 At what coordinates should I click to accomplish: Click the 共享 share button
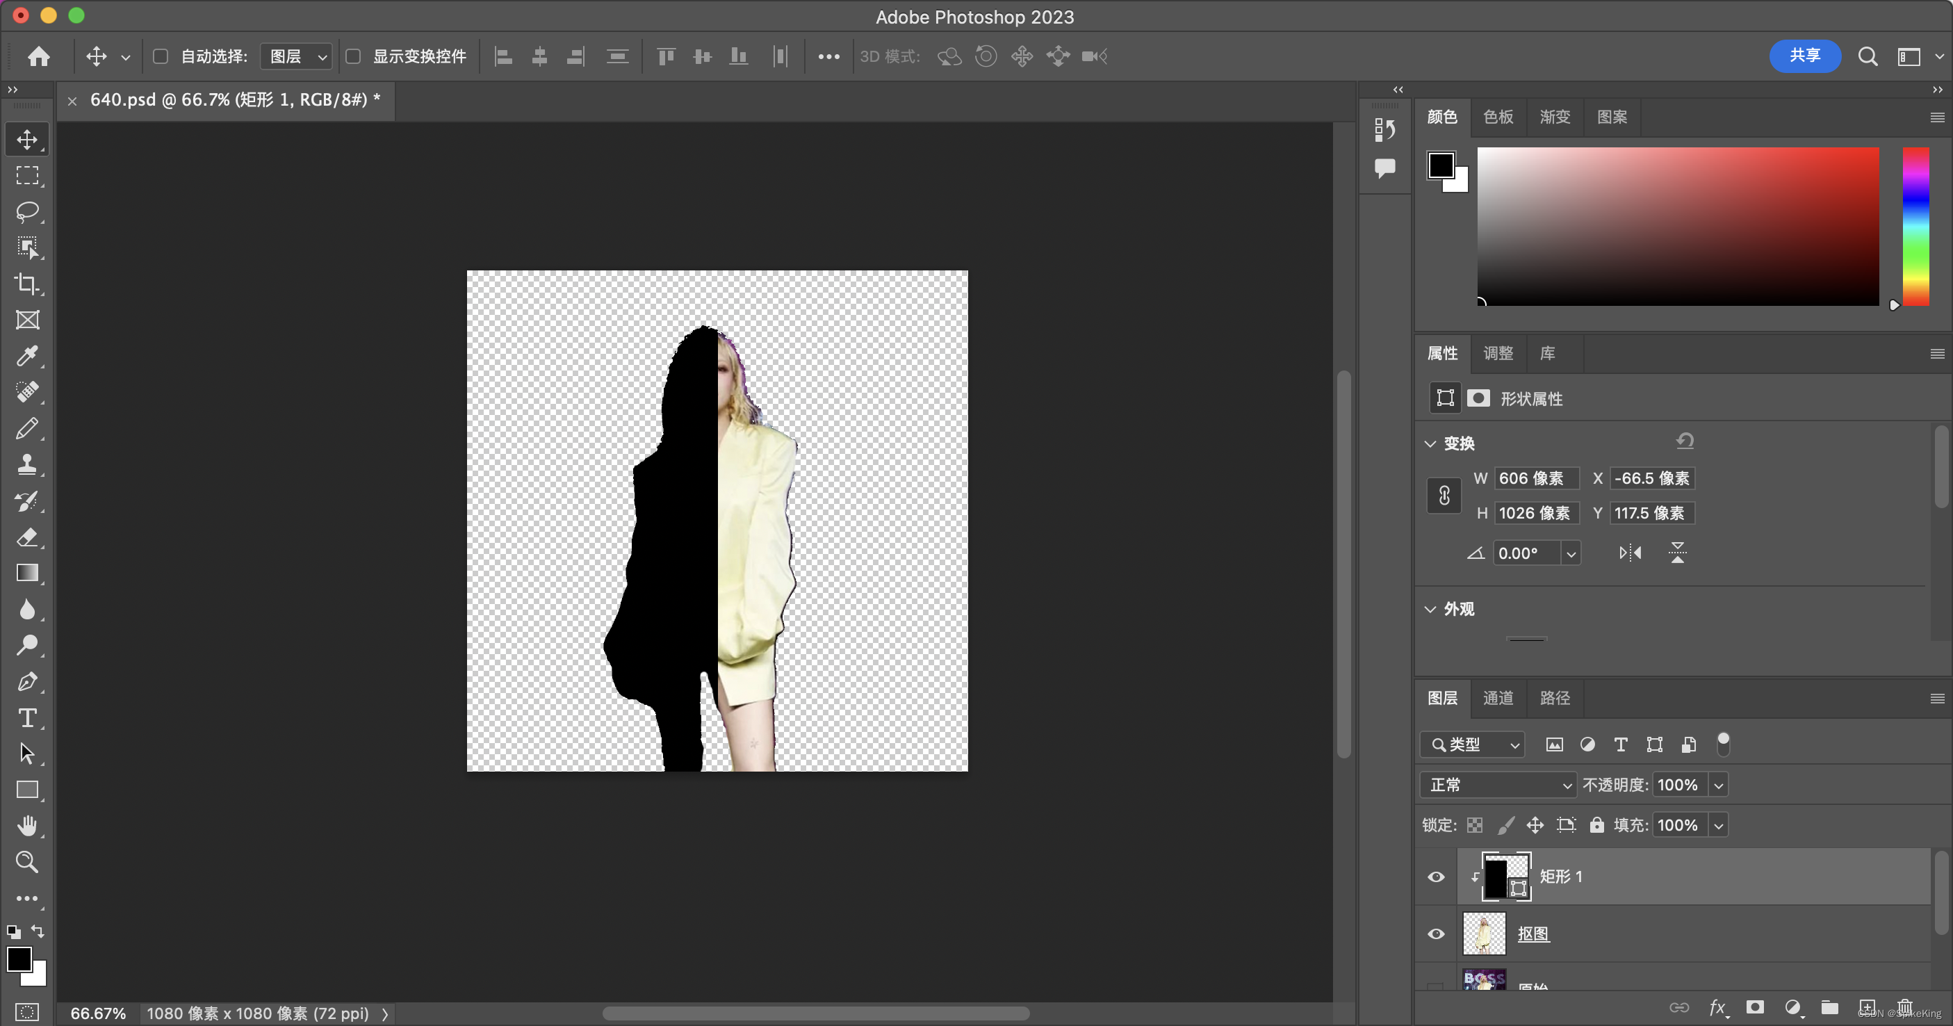click(x=1804, y=56)
